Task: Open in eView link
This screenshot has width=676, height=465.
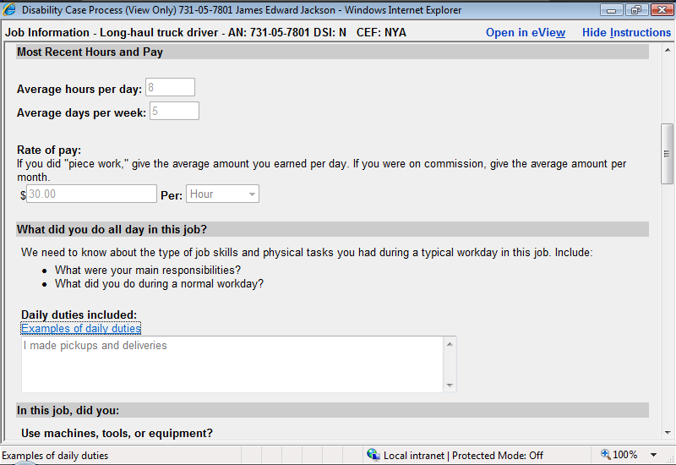Action: (x=525, y=33)
